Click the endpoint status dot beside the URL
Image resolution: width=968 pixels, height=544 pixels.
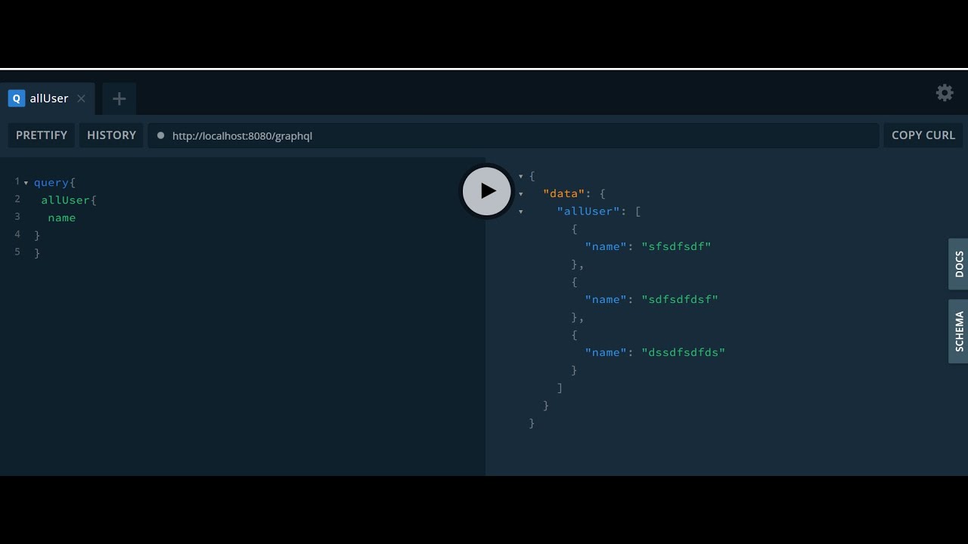[160, 136]
